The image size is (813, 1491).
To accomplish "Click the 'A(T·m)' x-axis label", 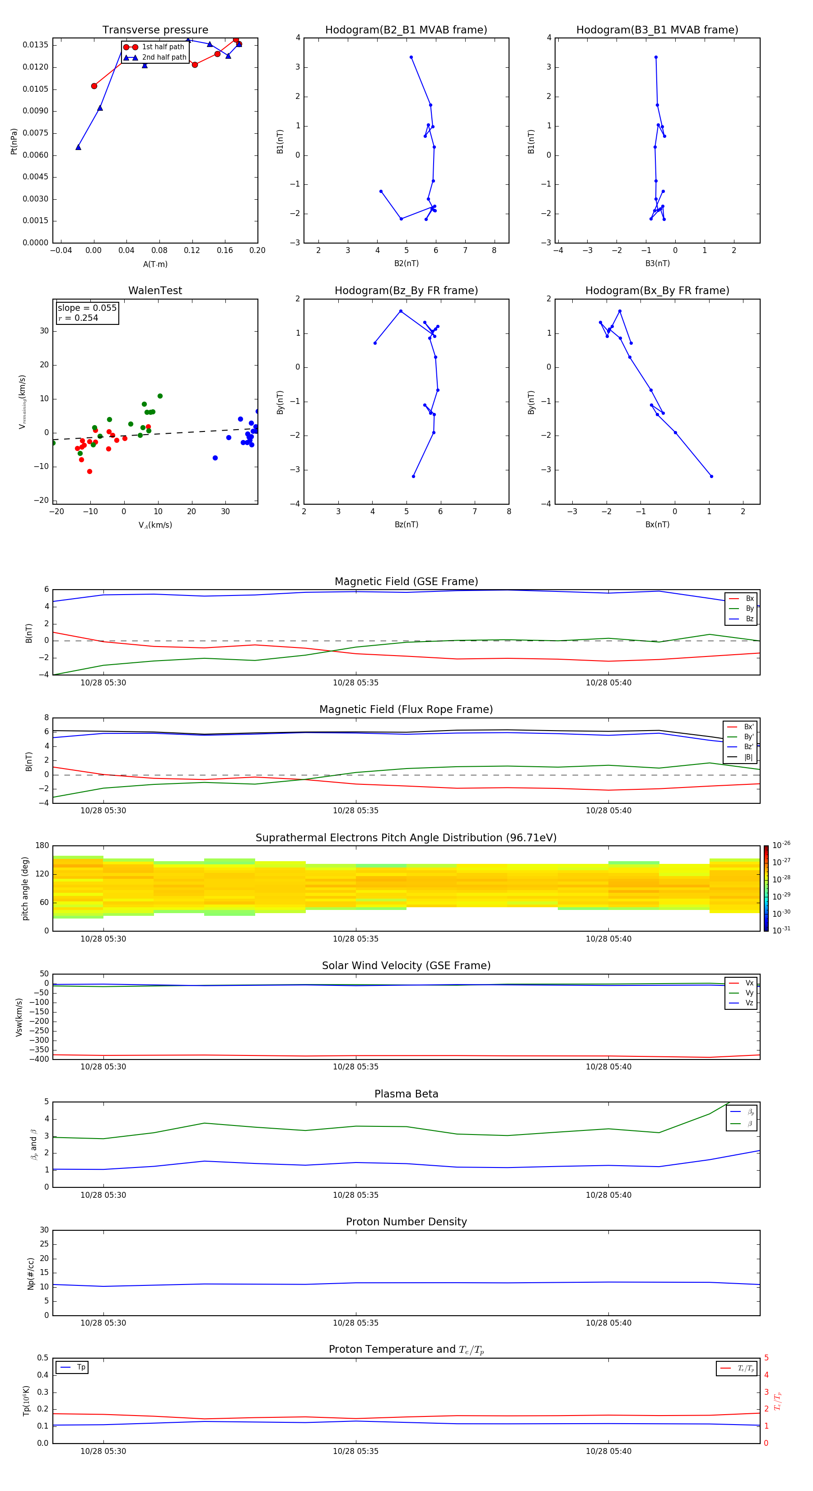I will 155,264.
